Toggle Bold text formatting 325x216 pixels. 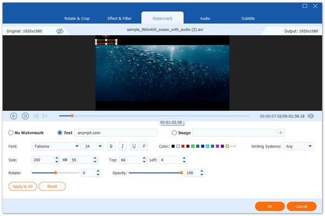(111, 146)
